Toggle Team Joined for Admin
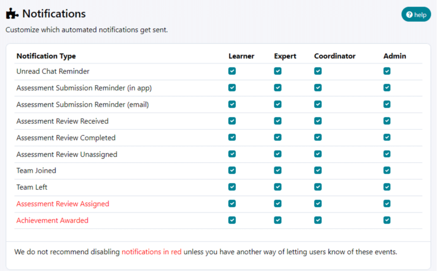Image resolution: width=437 pixels, height=271 pixels. 387,170
